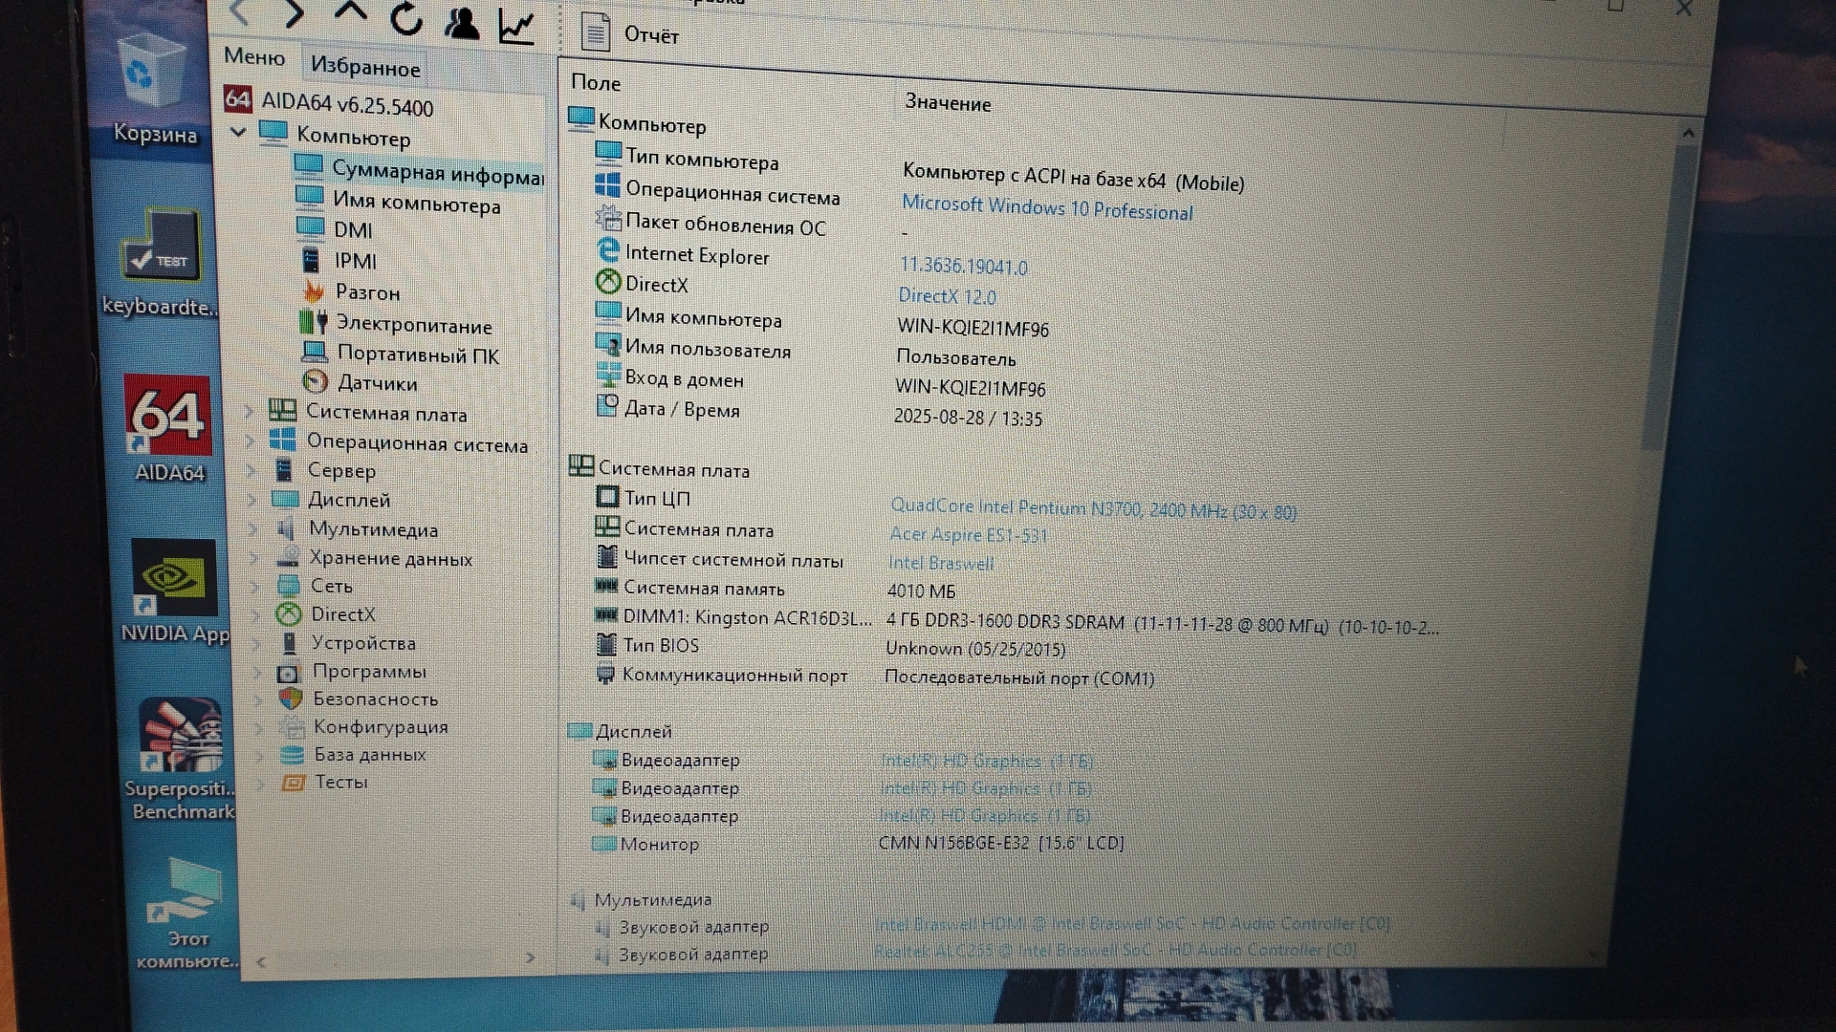Collapse the Компьютер tree node
1836x1032 pixels.
(x=239, y=132)
